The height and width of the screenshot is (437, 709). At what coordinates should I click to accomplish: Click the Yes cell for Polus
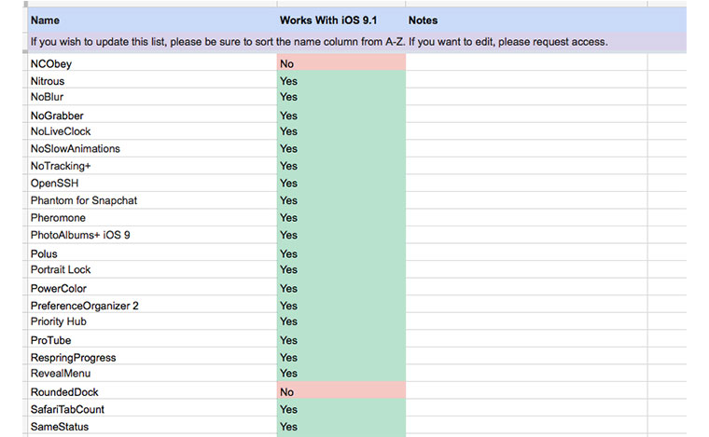point(341,253)
